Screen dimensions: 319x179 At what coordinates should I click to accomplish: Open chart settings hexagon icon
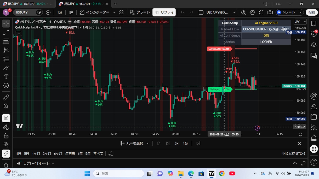252,12
